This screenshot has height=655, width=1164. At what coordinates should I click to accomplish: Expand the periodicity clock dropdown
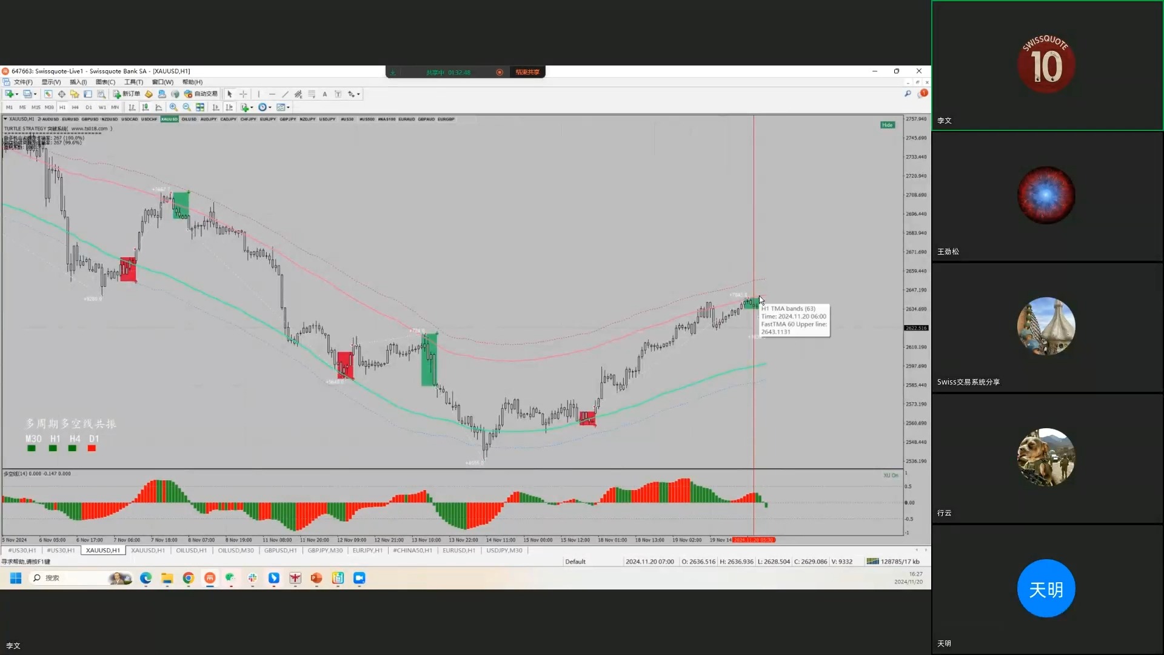(270, 108)
